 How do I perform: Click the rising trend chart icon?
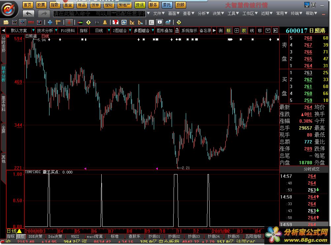click(x=168, y=22)
